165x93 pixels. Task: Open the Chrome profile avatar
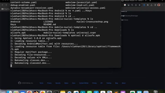[x=159, y=5]
